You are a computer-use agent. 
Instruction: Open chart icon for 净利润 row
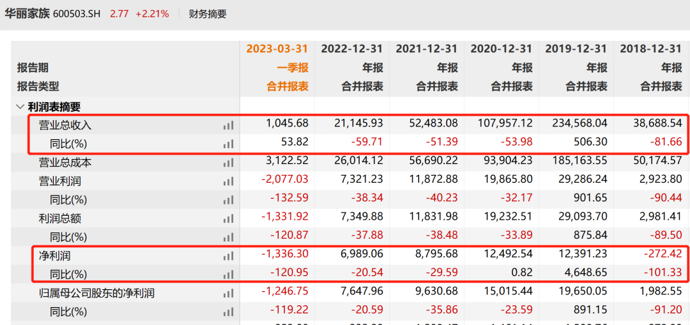click(228, 256)
